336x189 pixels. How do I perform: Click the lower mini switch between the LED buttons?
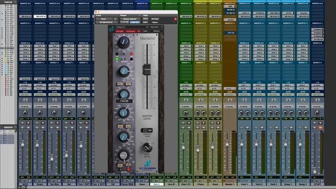pyautogui.click(x=124, y=59)
